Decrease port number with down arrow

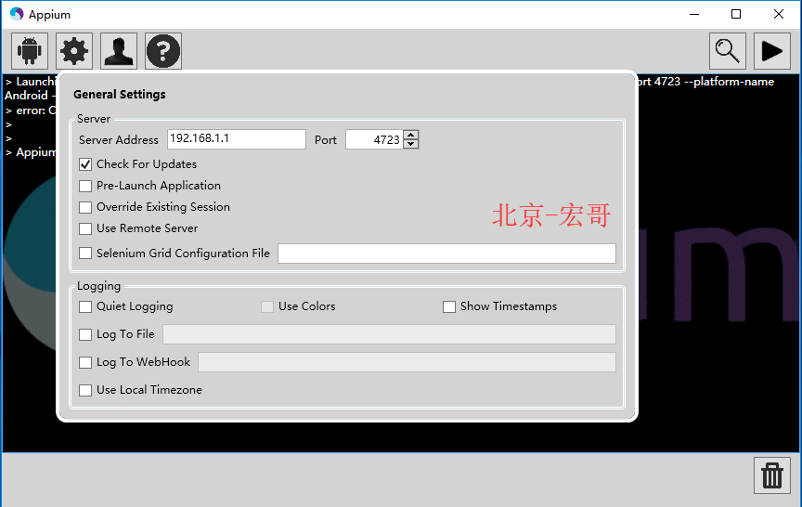[410, 144]
